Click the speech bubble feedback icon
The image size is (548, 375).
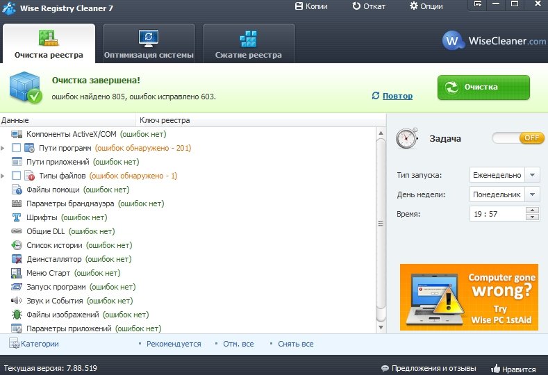[385, 368]
